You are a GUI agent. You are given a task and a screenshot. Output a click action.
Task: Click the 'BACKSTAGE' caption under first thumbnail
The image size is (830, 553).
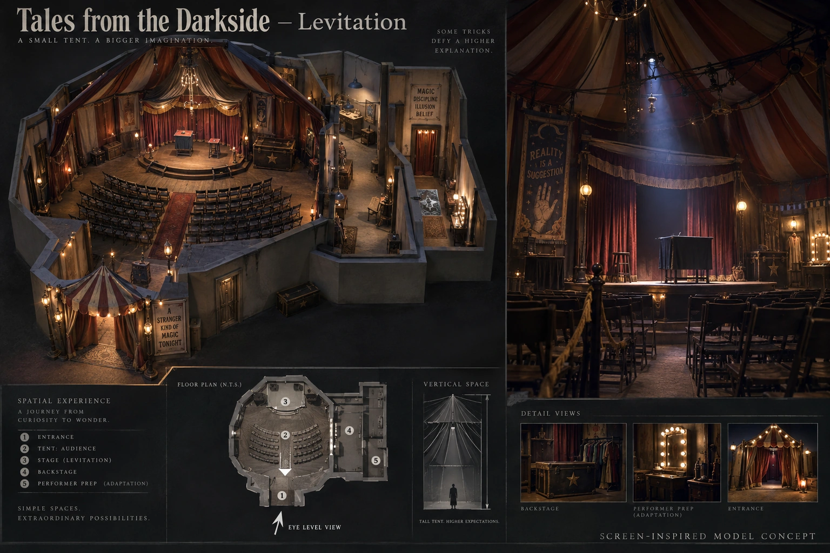pyautogui.click(x=540, y=509)
